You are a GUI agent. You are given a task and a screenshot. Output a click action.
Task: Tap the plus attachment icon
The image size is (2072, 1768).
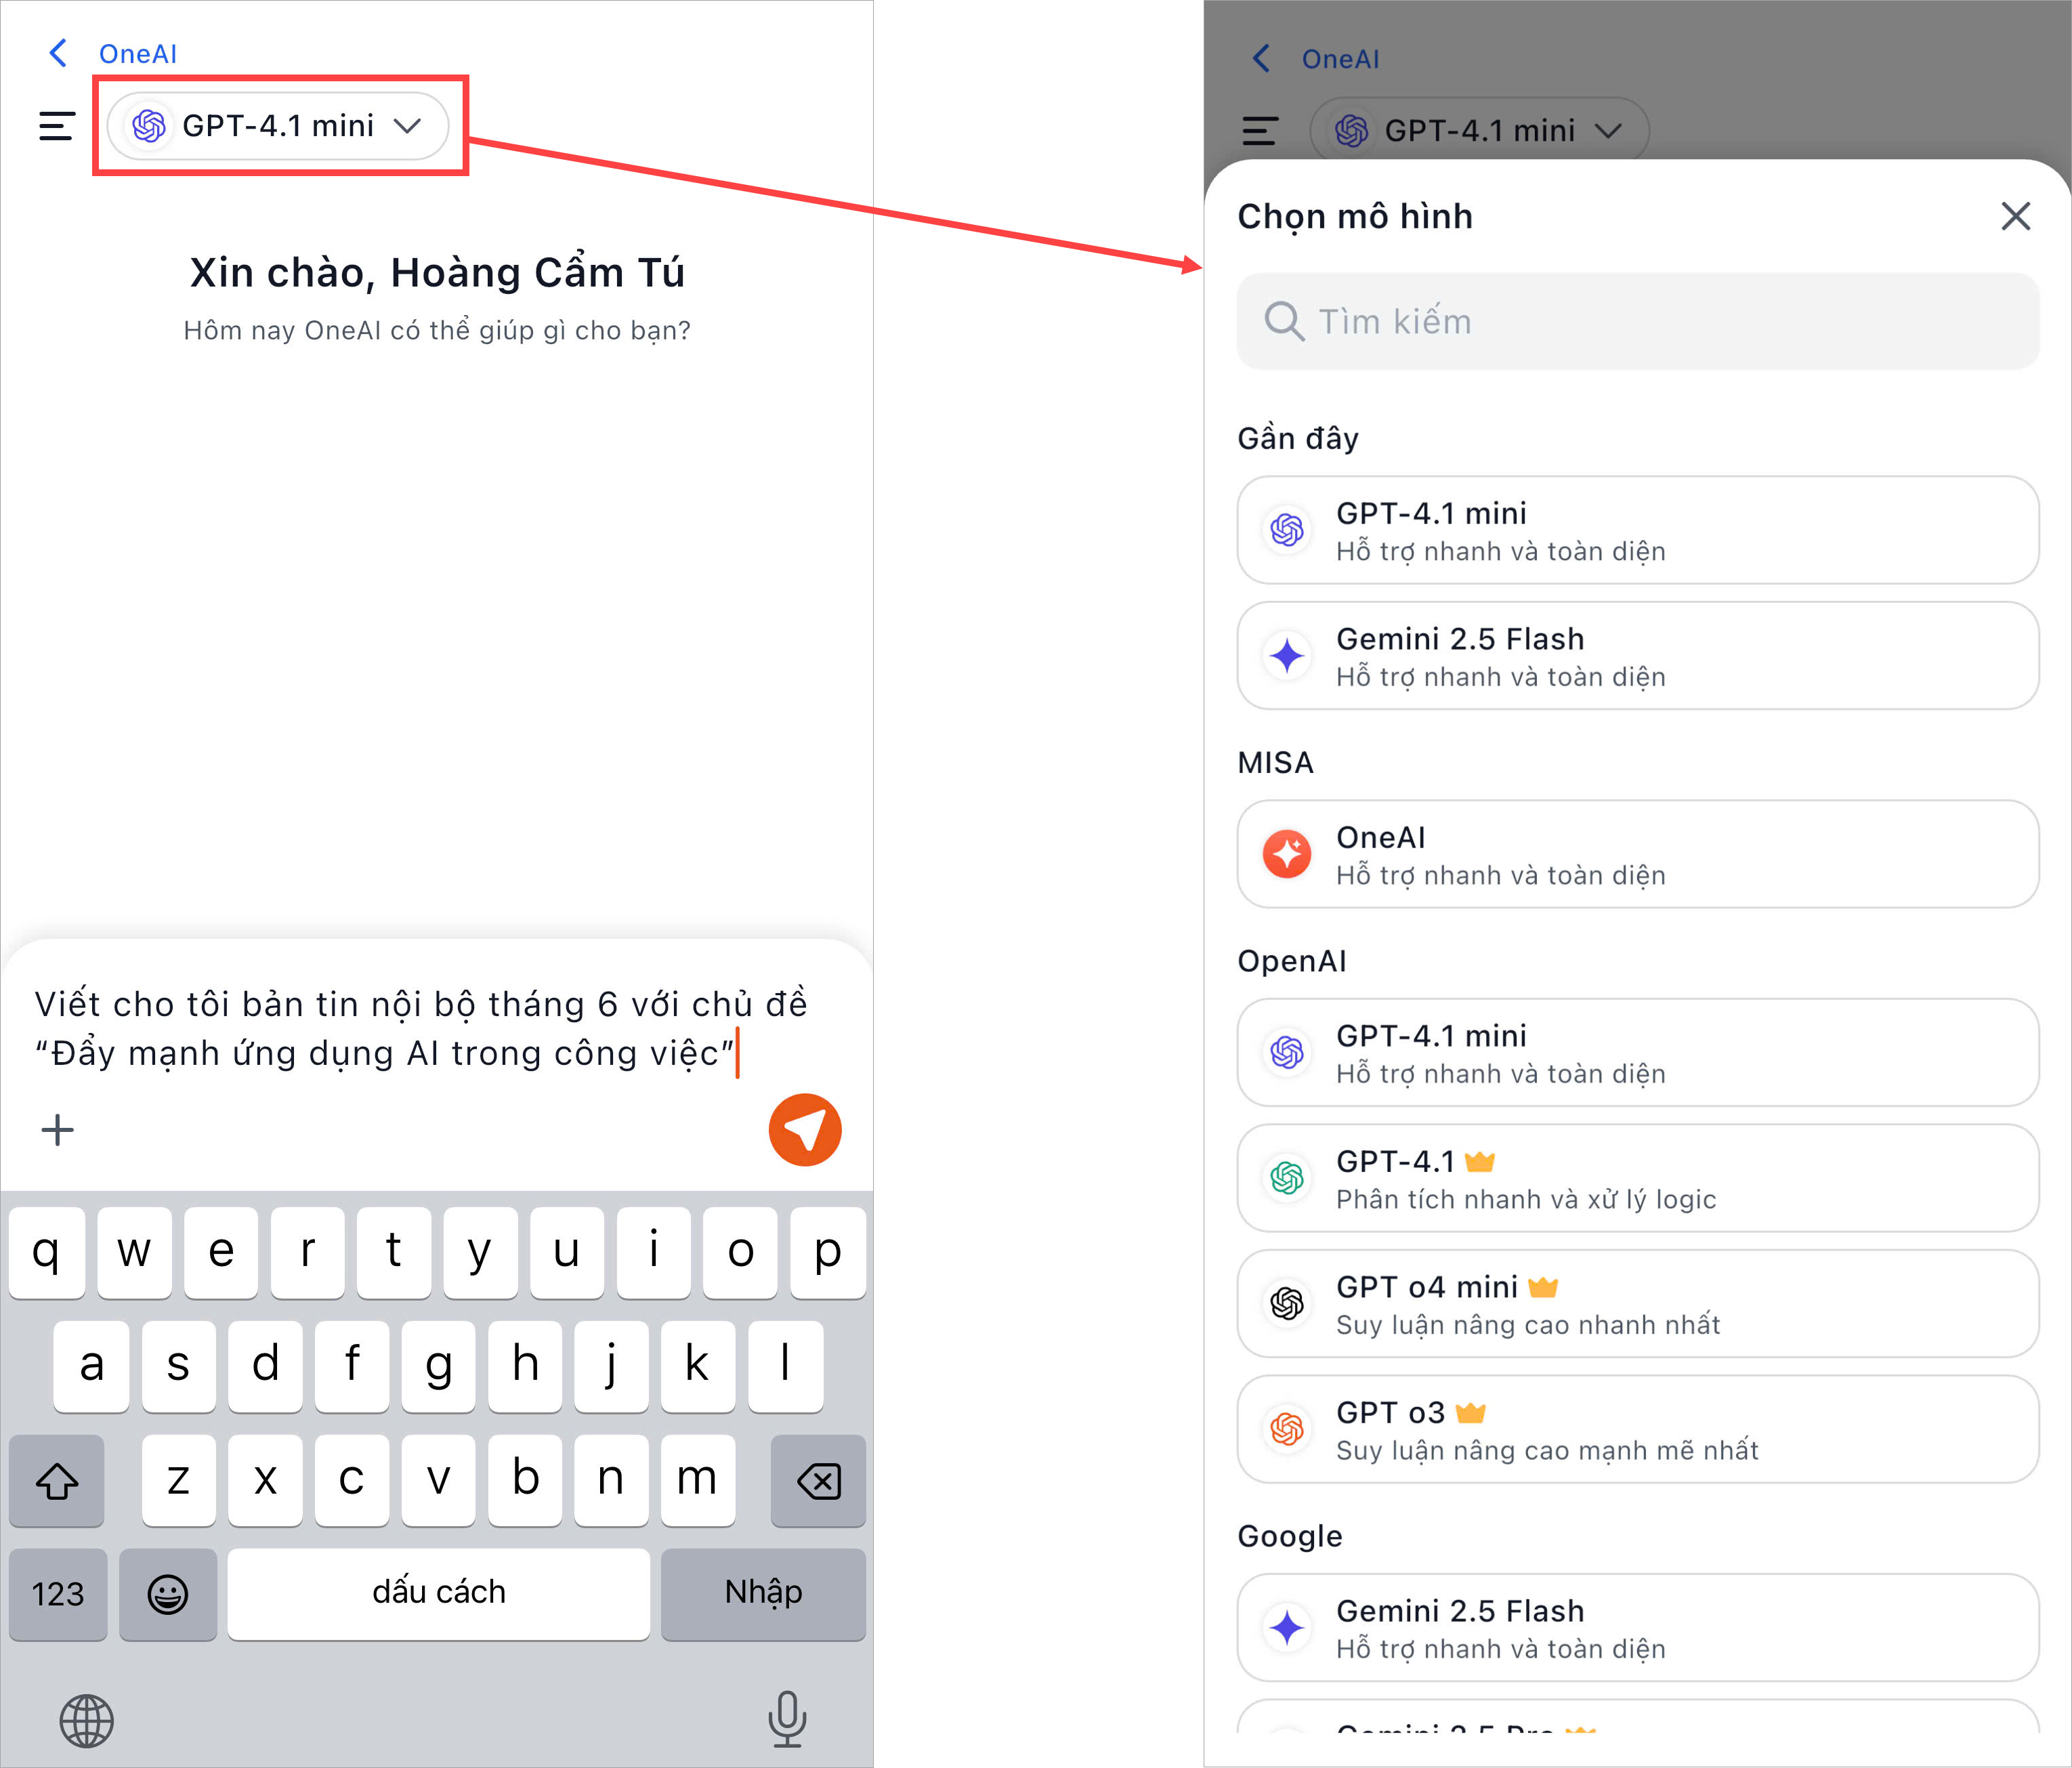tap(57, 1130)
